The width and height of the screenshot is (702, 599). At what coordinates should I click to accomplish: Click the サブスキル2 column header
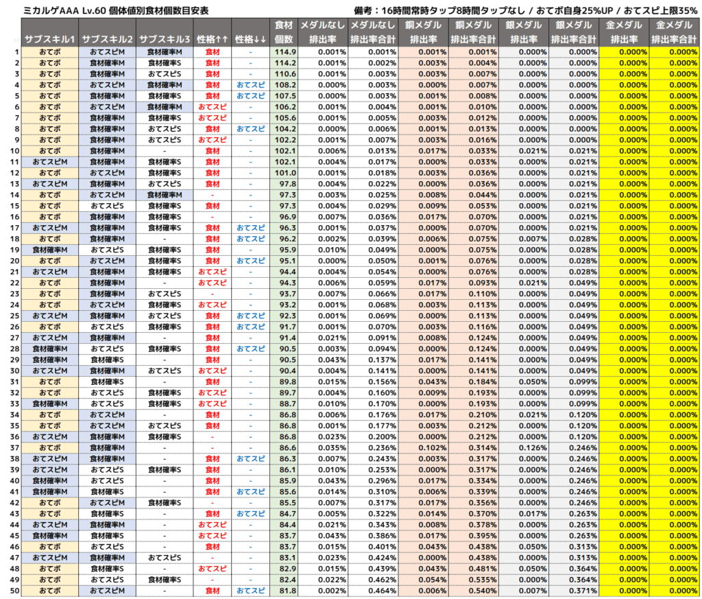point(107,39)
